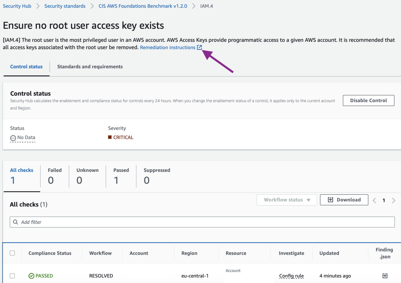Select the Control status tab
The height and width of the screenshot is (283, 401).
point(26,67)
